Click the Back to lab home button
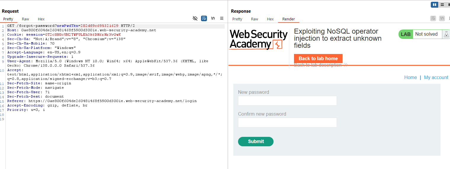This screenshot has height=169, width=450. 318,58
